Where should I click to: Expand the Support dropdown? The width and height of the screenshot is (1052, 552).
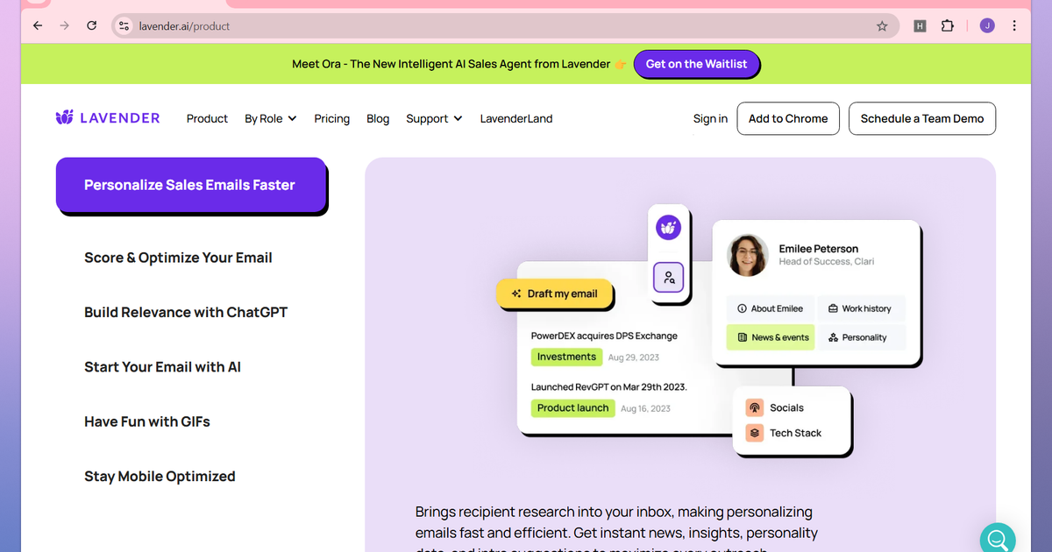434,118
